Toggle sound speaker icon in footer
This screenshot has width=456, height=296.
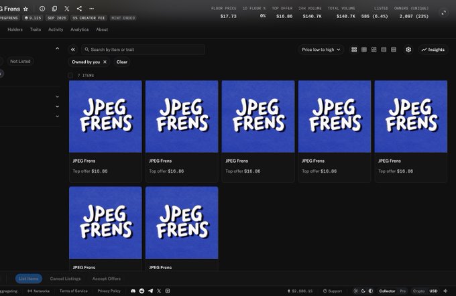(x=445, y=291)
